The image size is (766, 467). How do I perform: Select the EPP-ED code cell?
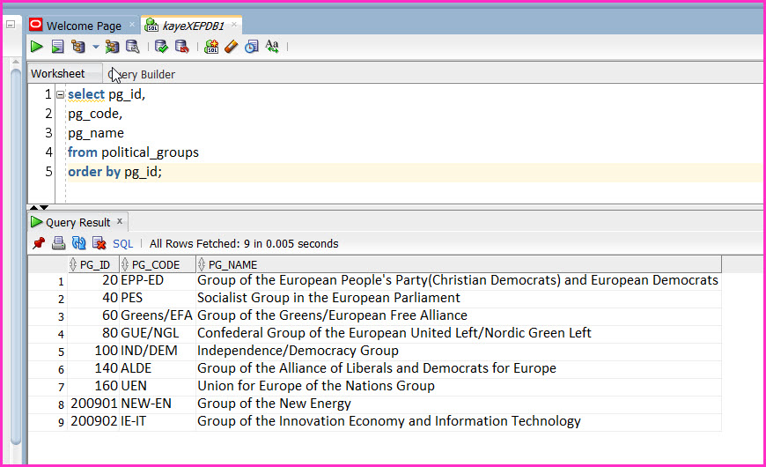[x=158, y=280]
